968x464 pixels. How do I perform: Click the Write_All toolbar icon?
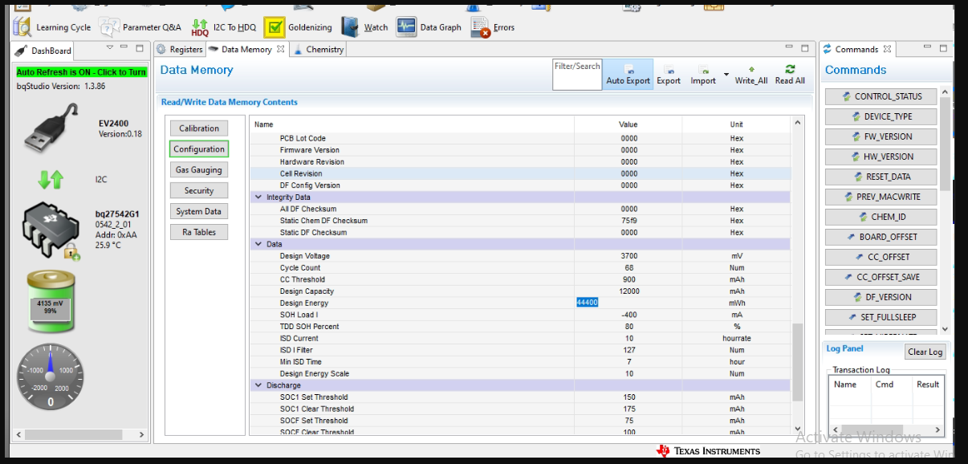751,75
